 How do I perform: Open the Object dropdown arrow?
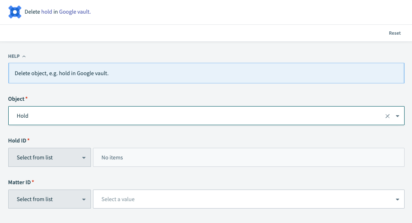[398, 116]
